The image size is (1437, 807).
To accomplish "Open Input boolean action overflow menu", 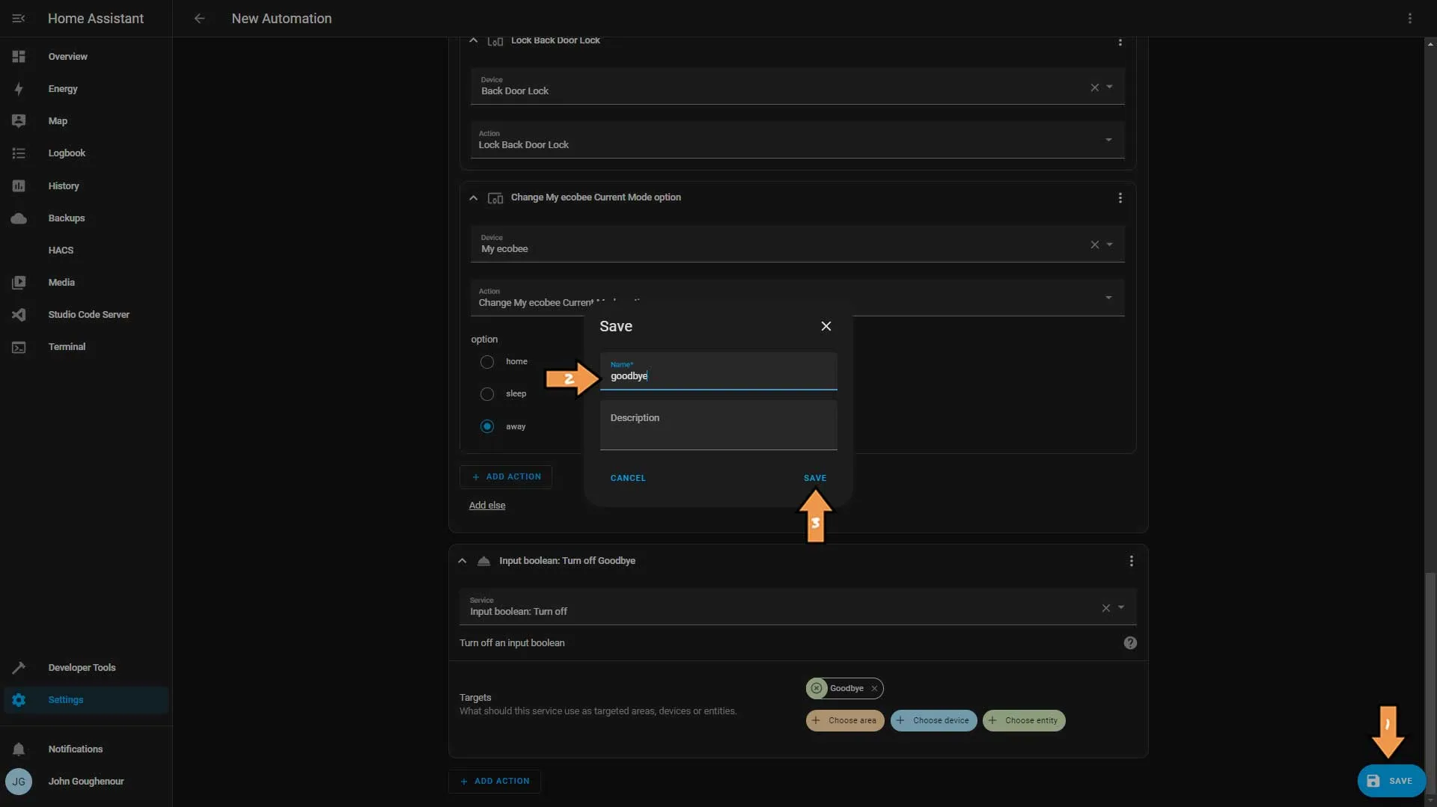I will click(1131, 561).
